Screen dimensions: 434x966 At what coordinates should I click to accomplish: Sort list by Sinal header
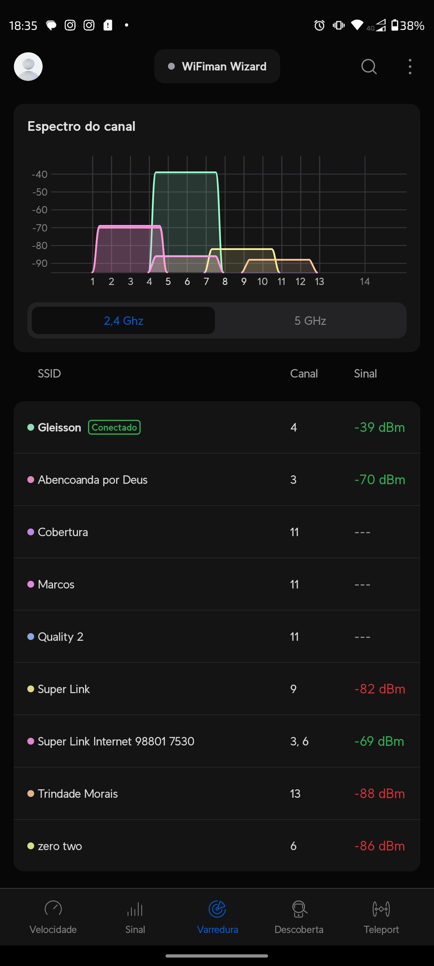click(x=365, y=374)
